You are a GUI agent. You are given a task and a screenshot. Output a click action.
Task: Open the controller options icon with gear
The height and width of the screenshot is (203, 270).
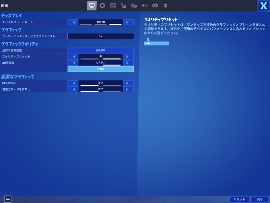point(134,6)
